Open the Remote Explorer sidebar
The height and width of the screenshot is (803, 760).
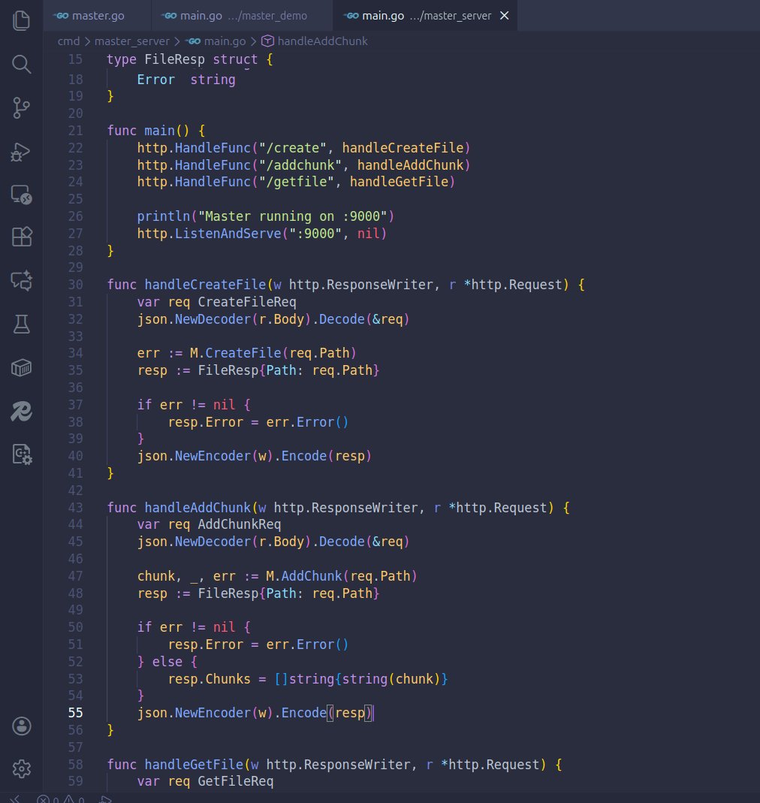coord(21,194)
